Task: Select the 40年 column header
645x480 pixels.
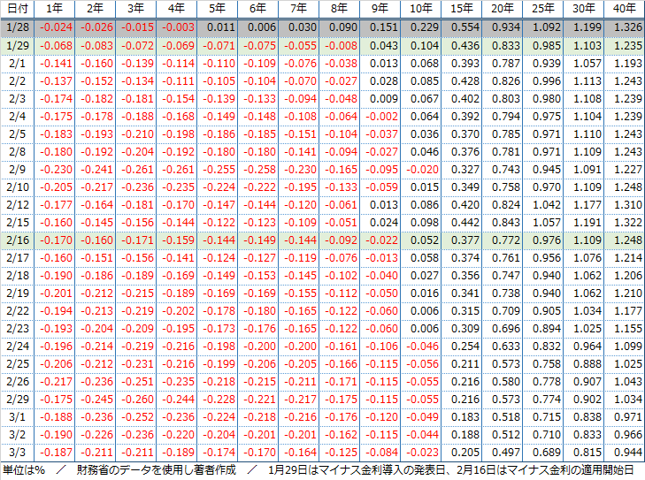Action: 623,10
